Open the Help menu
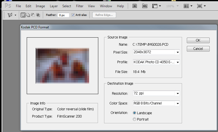The image size is (218, 132). [120, 6]
